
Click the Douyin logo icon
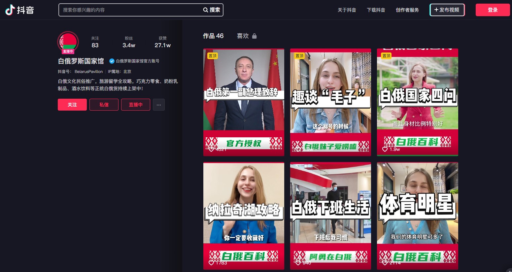click(x=10, y=10)
